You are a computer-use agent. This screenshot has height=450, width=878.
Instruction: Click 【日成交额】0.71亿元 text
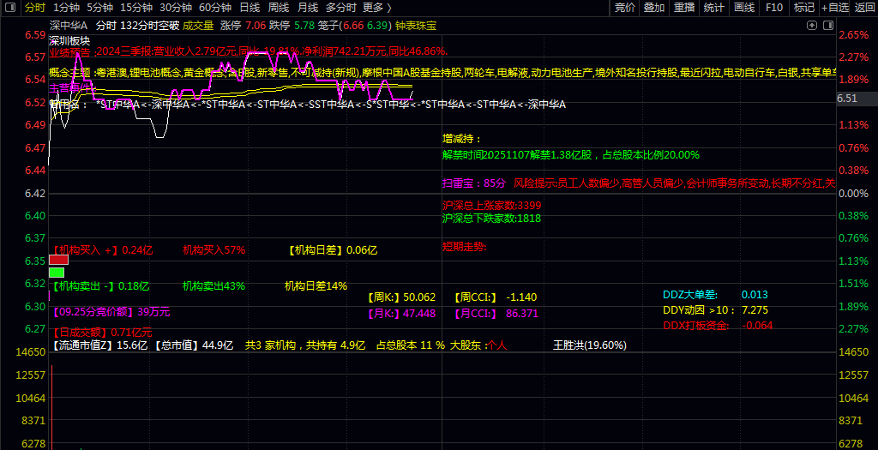coord(102,332)
